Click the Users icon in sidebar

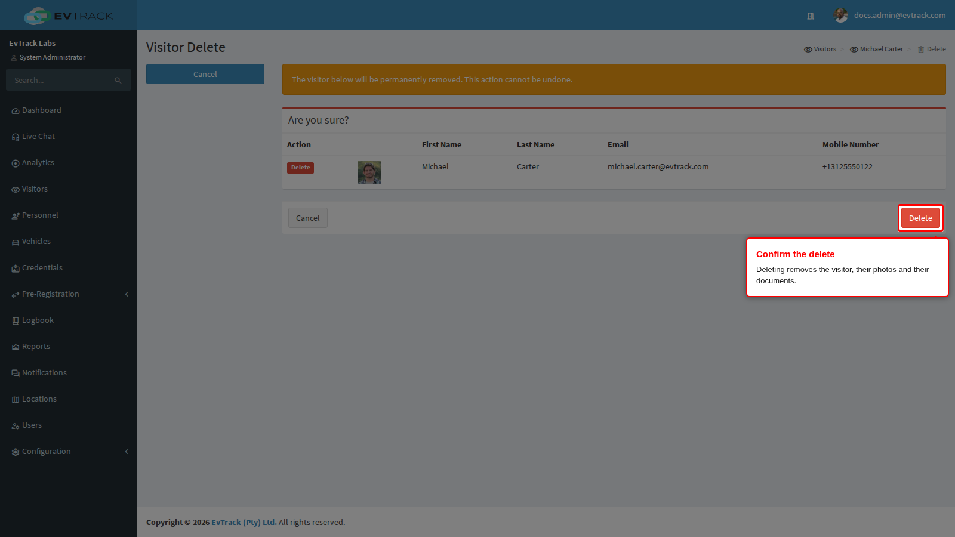click(x=16, y=426)
